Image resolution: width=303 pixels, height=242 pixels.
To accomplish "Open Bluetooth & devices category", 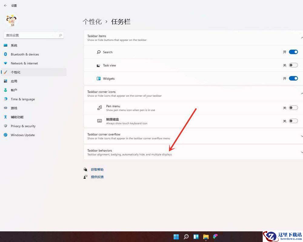I will 34,54.
